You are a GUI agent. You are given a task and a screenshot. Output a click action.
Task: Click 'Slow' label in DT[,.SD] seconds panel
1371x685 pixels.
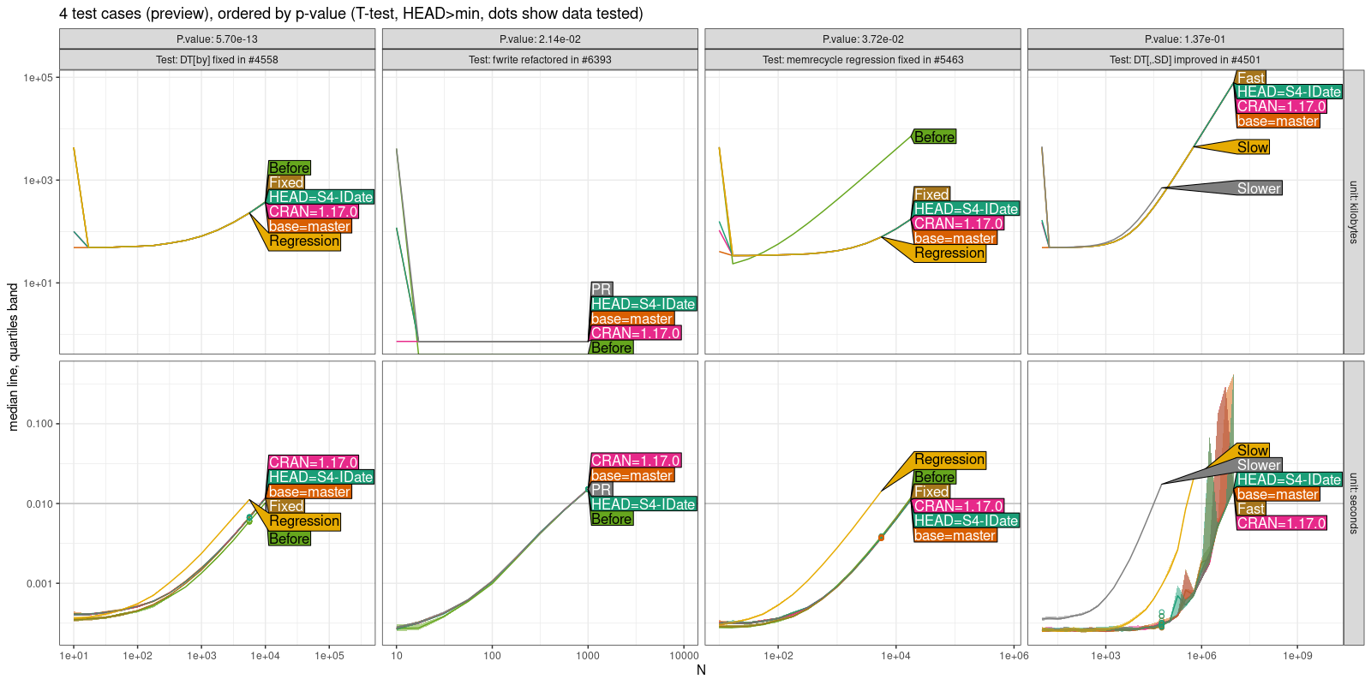tap(1253, 450)
